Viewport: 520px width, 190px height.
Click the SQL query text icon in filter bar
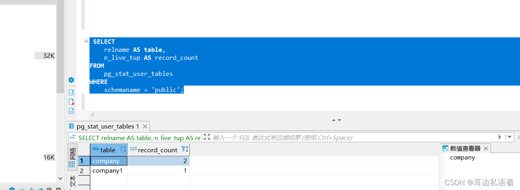(x=73, y=137)
